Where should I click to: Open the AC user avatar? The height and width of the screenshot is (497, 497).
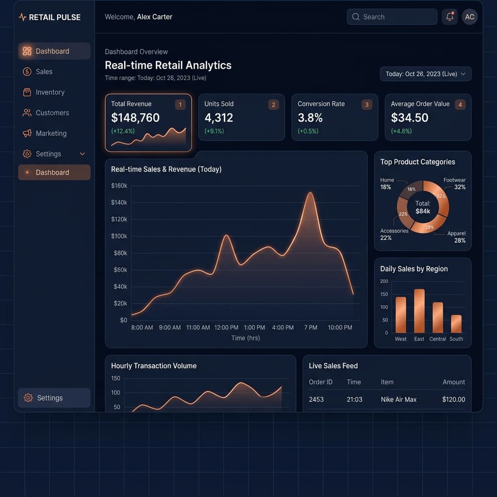coord(469,17)
